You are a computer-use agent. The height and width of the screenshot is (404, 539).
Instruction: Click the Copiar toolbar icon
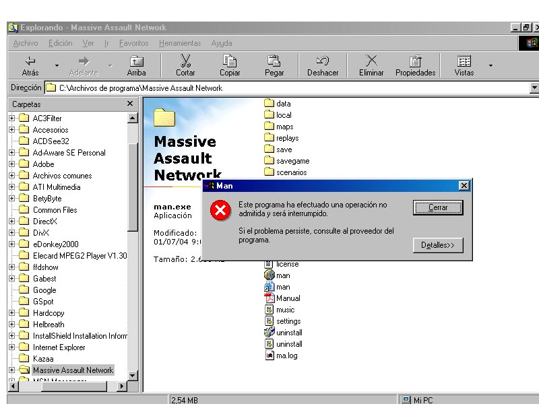230,65
